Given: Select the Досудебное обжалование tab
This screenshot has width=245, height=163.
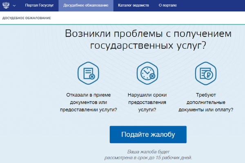Looking at the screenshot, I should [x=86, y=5].
